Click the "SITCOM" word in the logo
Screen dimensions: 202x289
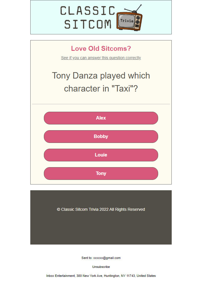click(88, 25)
